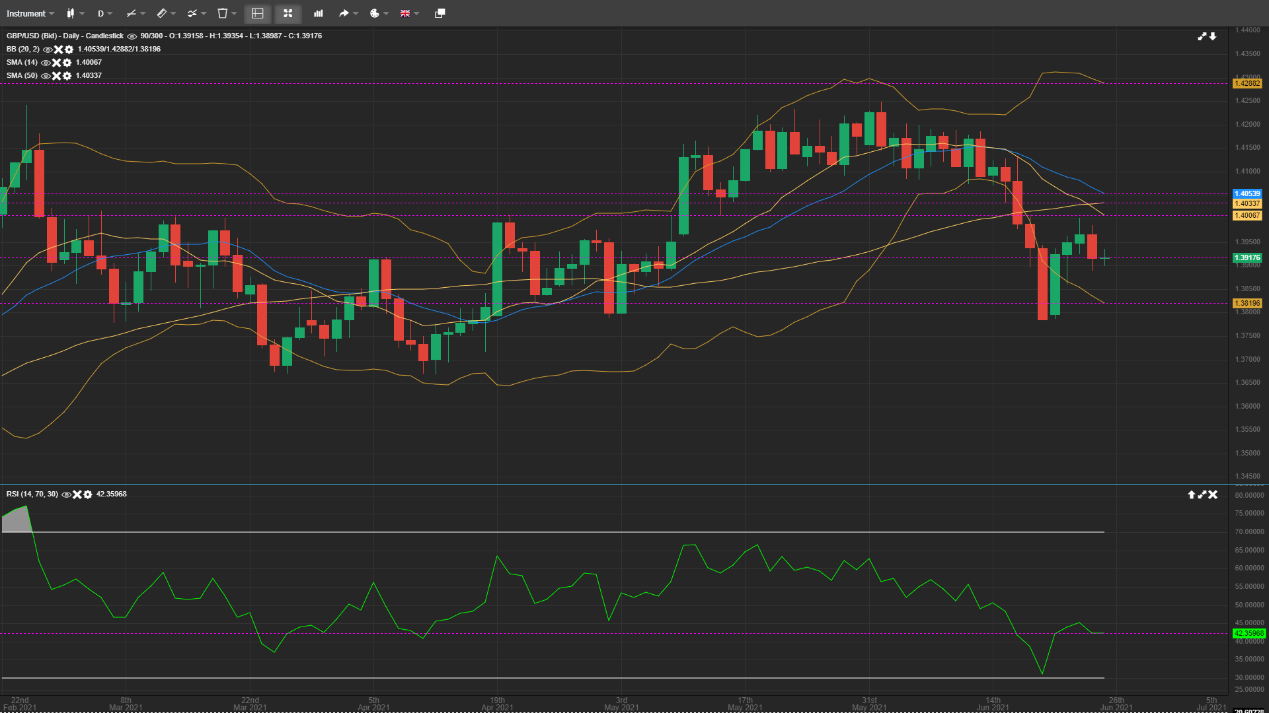Toggle the crosshair grid layout button

coord(258,13)
